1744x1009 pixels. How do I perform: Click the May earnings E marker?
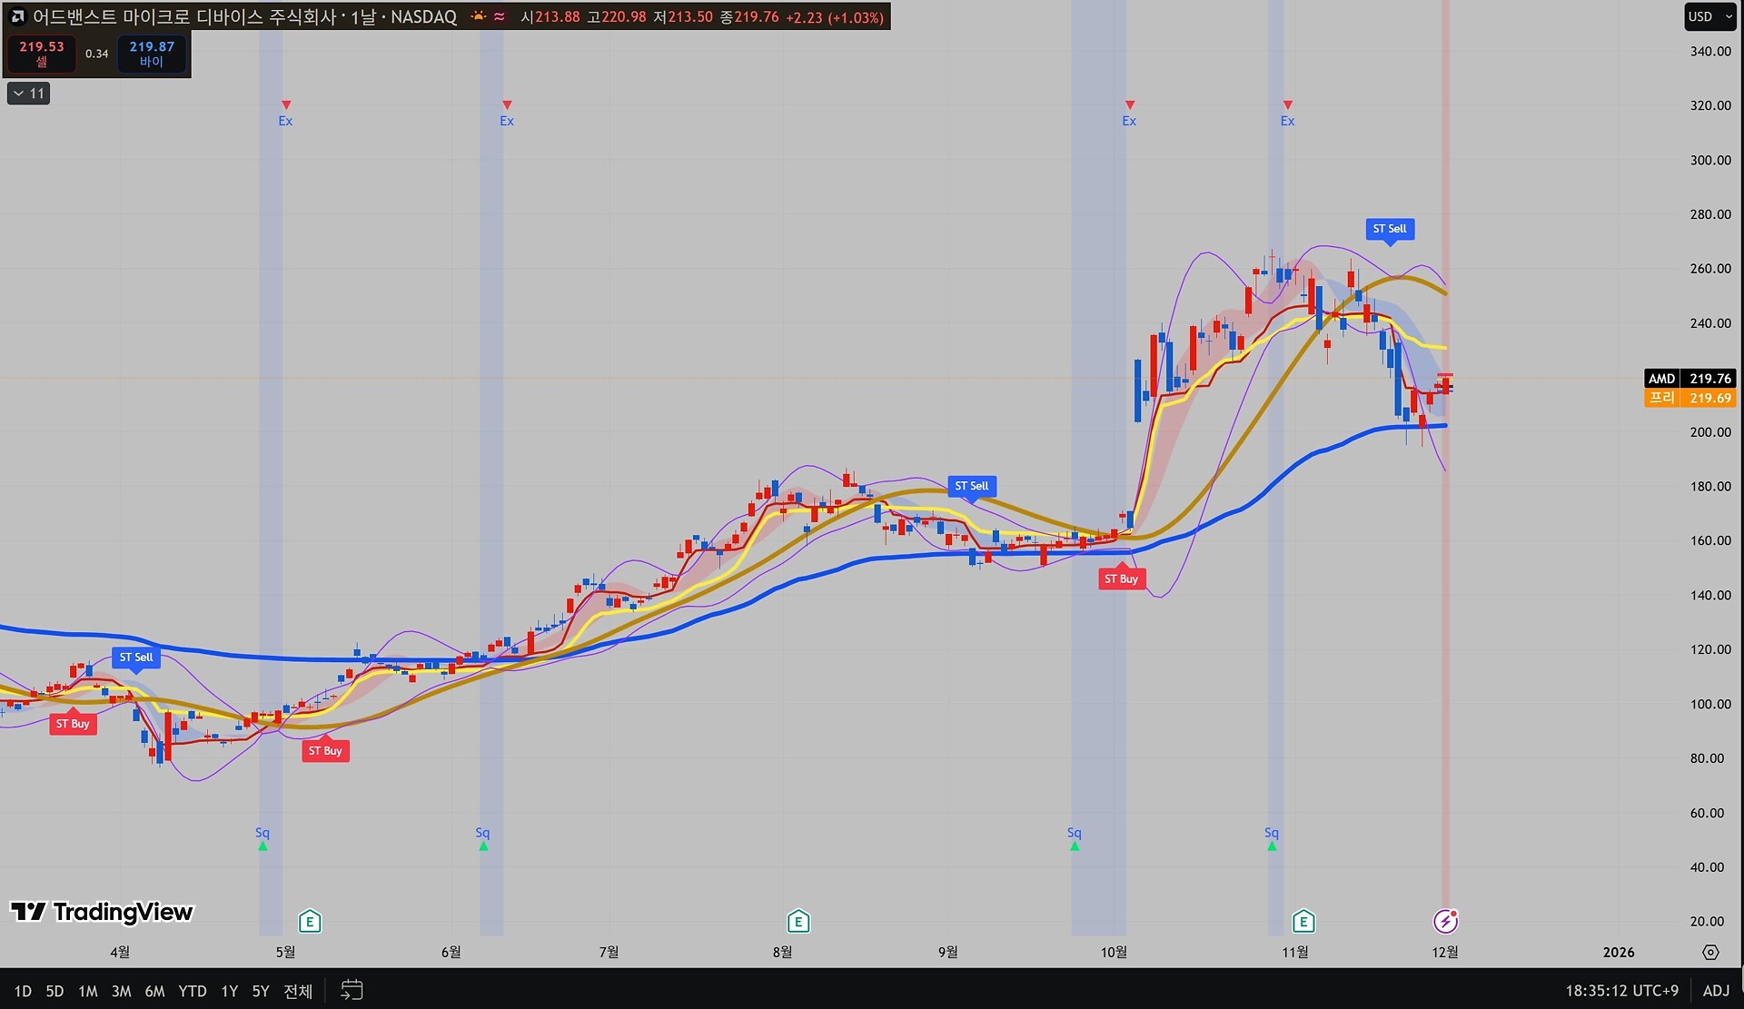tap(310, 922)
